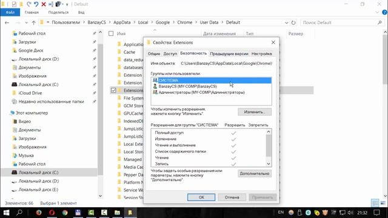Select iCloud Drive in navigation pane

click(x=30, y=93)
